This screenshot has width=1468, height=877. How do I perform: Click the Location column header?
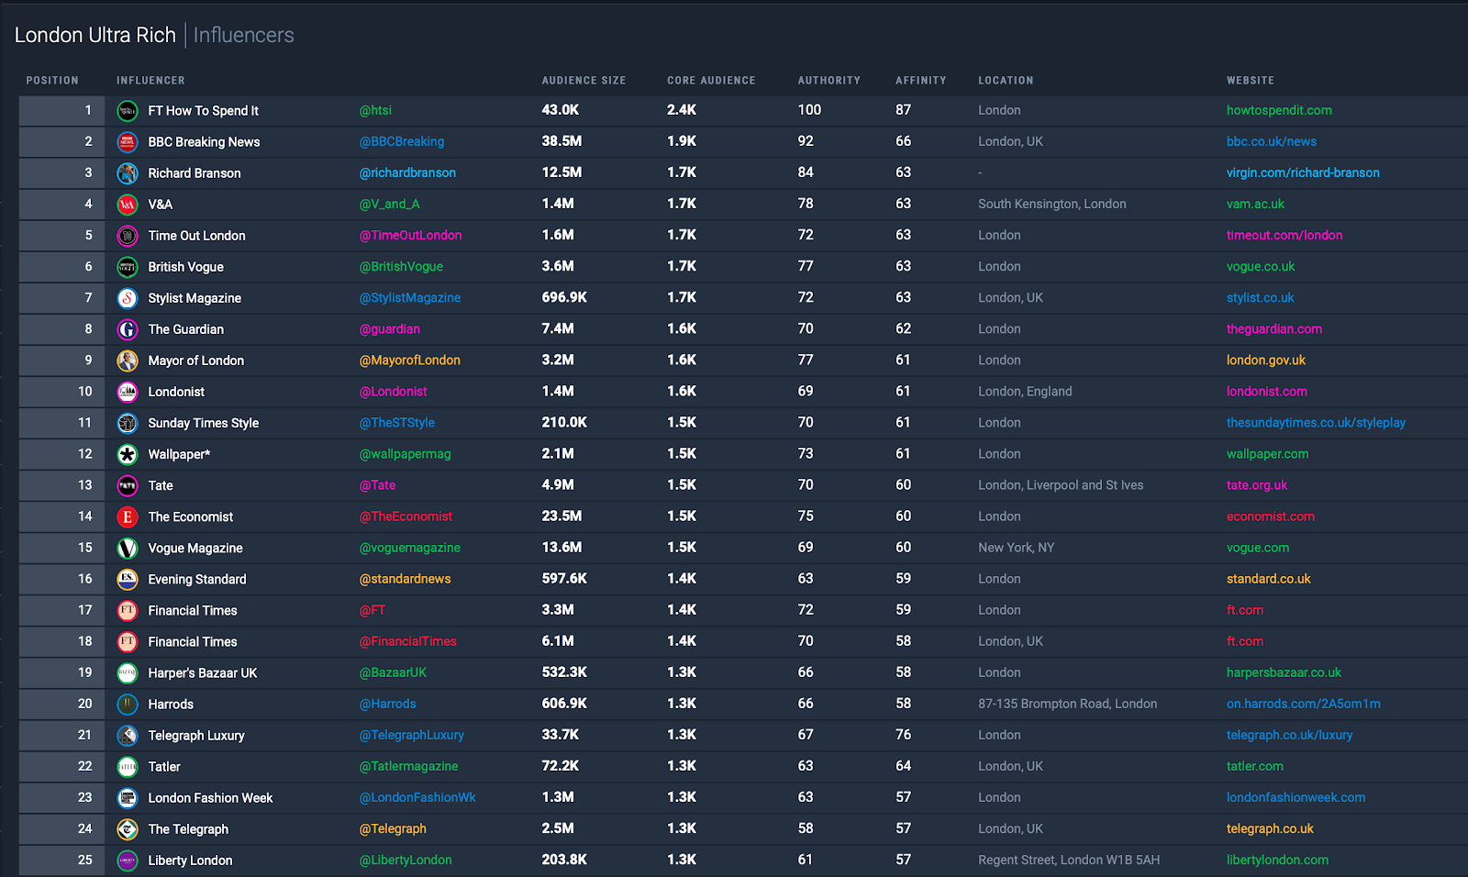[x=1006, y=81]
